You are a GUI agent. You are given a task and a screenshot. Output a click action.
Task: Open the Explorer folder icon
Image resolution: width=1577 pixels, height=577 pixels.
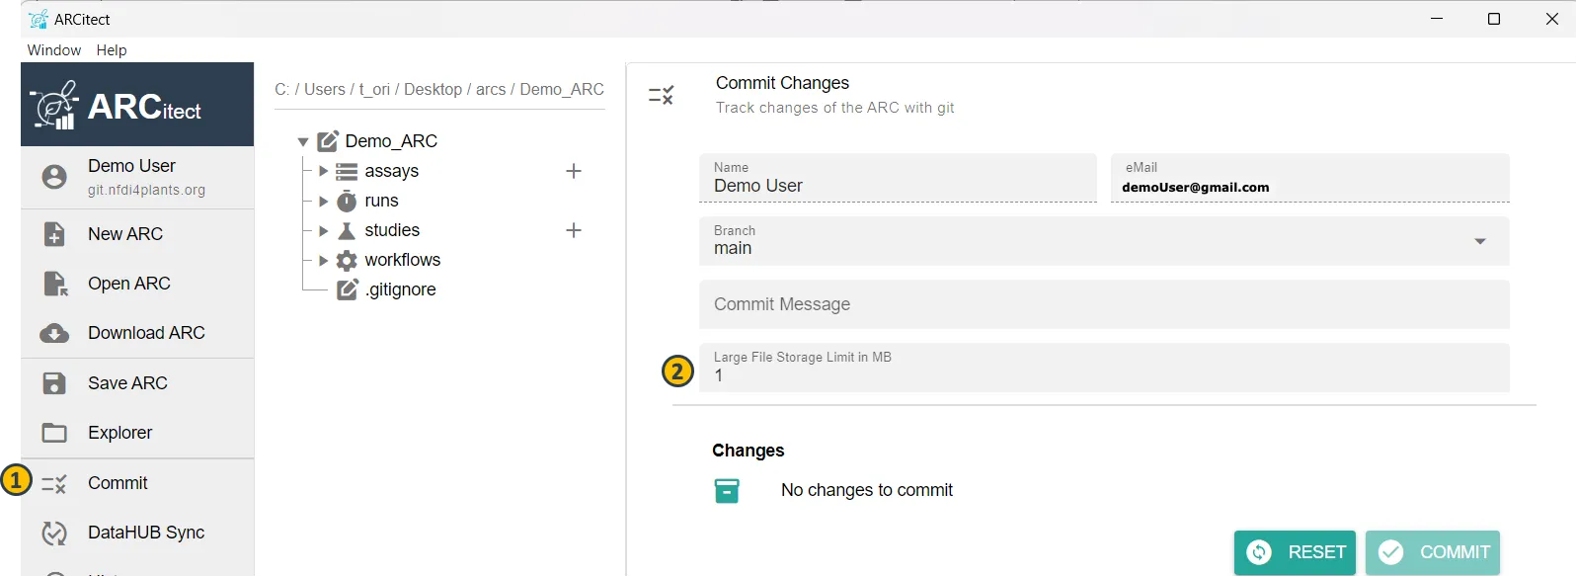coord(54,433)
